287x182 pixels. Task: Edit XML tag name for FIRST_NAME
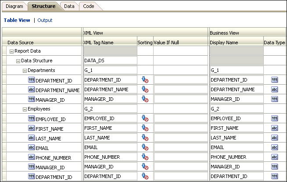(111, 128)
